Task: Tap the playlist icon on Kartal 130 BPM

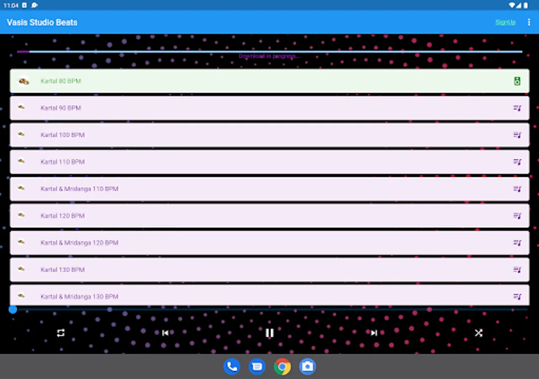Action: tap(517, 270)
